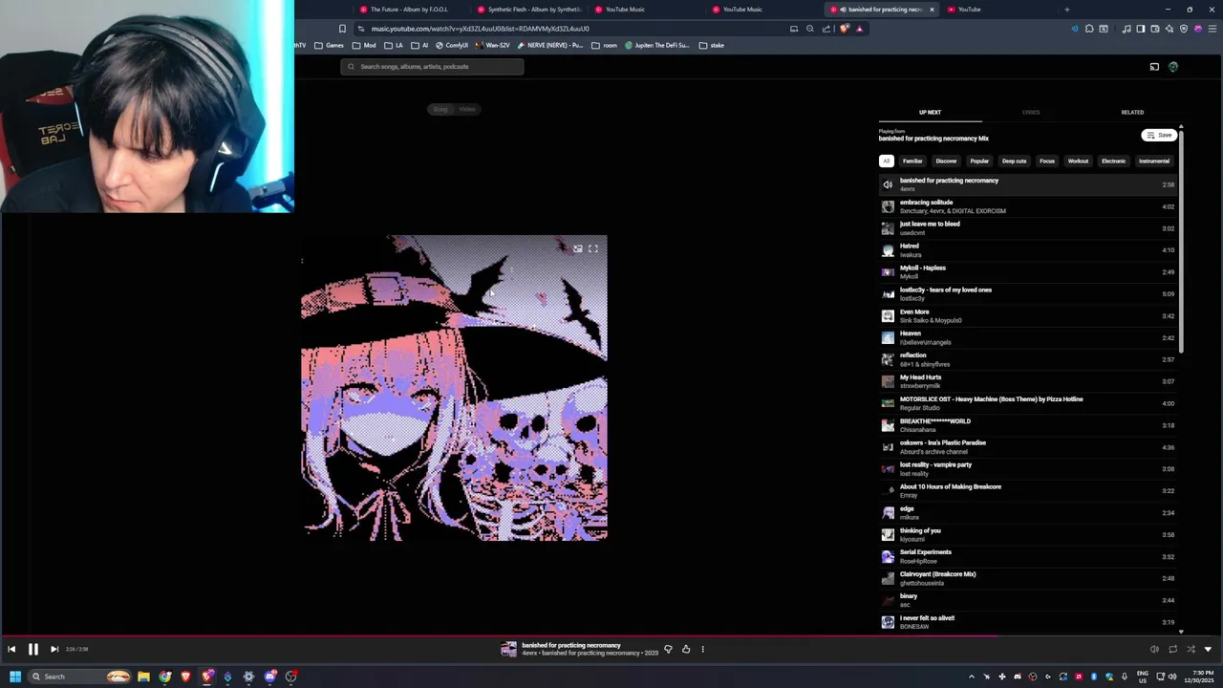This screenshot has width=1223, height=688.
Task: Switch to 'The Future - Album by F.O.O.L' tab
Action: tap(411, 10)
